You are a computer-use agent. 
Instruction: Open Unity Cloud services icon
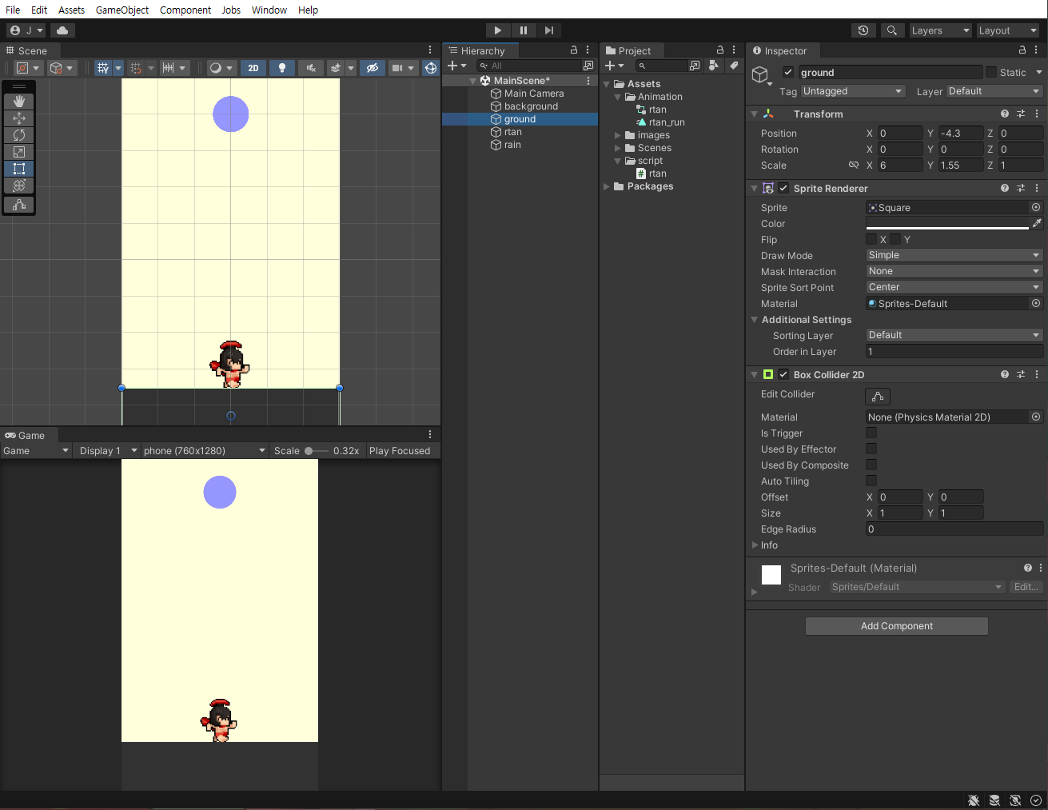click(x=62, y=30)
